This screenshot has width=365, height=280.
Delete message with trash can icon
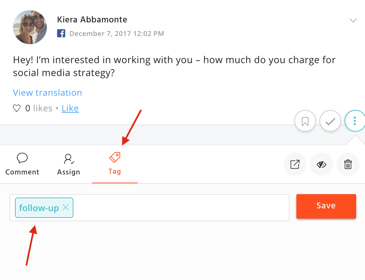click(348, 164)
